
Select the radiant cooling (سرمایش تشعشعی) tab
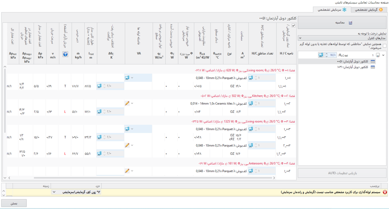332,10
